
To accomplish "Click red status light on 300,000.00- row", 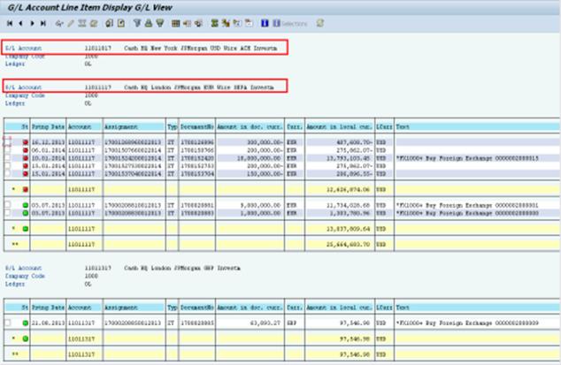I will tap(26, 142).
